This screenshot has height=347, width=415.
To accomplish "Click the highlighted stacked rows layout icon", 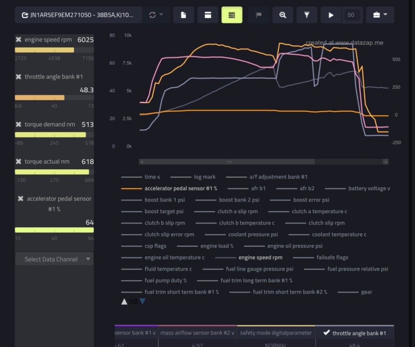I will pyautogui.click(x=232, y=15).
